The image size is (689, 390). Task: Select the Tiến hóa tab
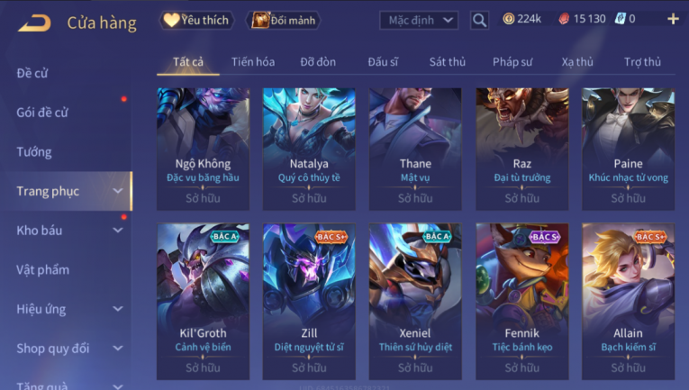(253, 62)
